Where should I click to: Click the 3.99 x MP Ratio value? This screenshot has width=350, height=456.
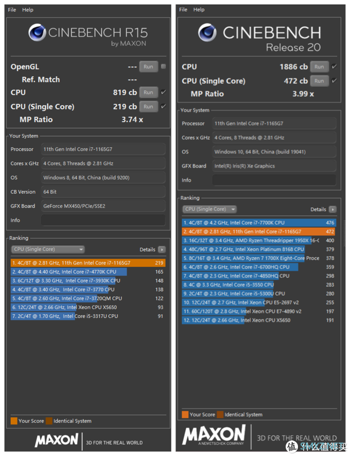(x=303, y=94)
